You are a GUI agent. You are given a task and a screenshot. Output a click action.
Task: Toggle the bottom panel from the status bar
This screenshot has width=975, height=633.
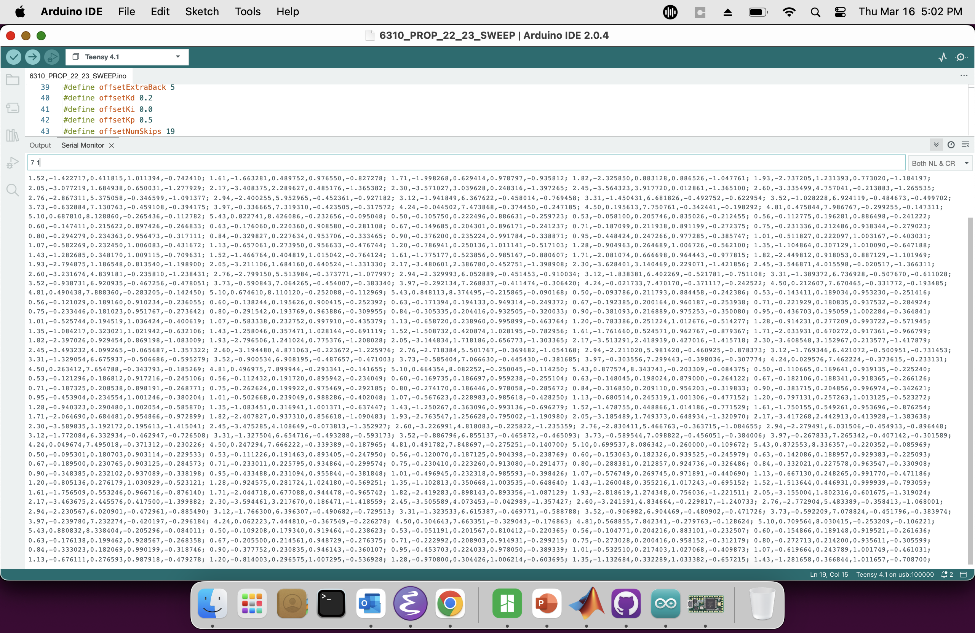tap(964, 574)
